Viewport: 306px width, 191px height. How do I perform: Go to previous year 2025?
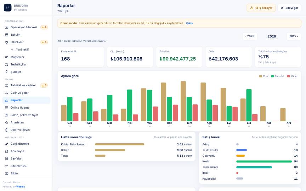coord(250,36)
